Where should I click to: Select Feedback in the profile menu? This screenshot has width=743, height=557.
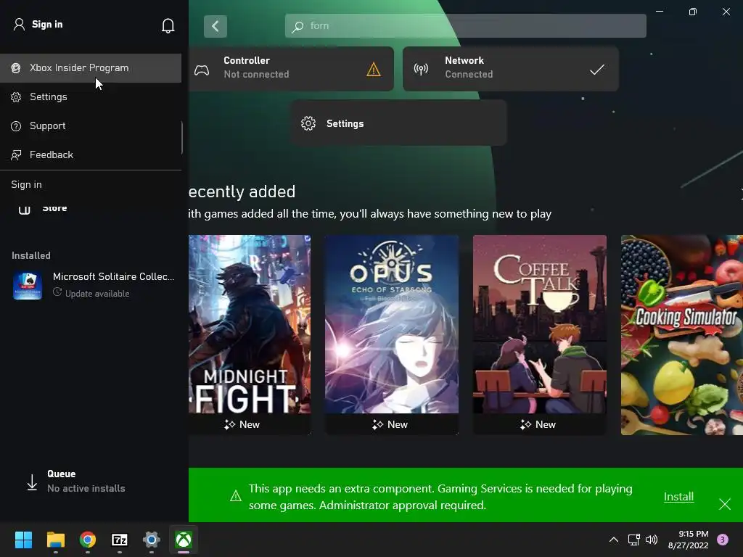tap(91, 155)
